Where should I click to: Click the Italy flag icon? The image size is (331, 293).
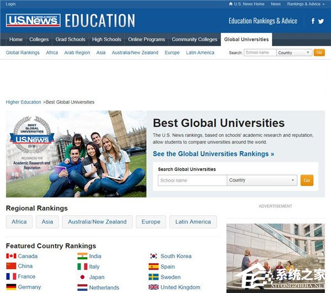pos(82,267)
